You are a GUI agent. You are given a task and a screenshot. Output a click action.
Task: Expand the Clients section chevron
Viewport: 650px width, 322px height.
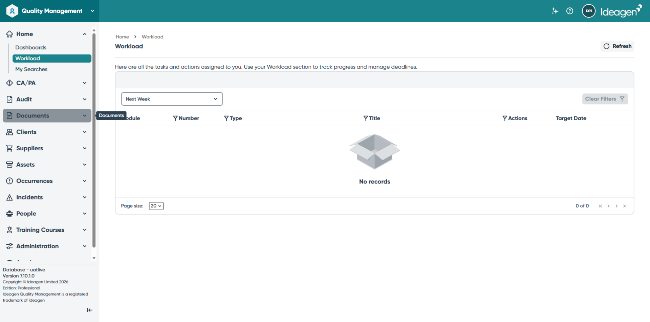(85, 132)
